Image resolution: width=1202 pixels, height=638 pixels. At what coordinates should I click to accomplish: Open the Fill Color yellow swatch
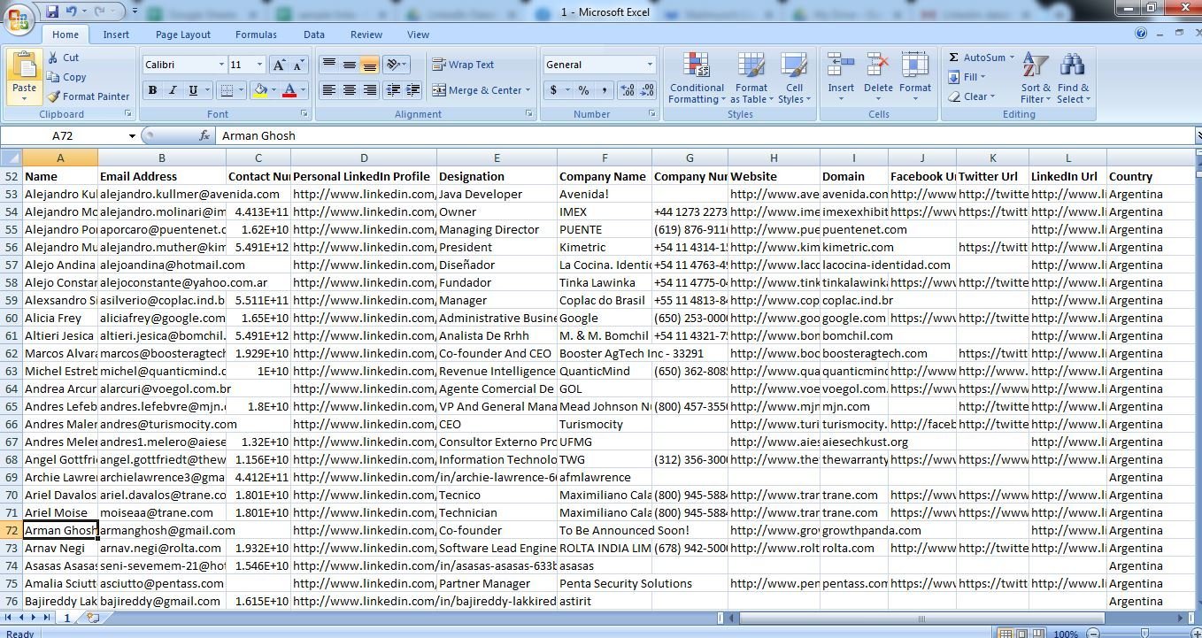(260, 90)
